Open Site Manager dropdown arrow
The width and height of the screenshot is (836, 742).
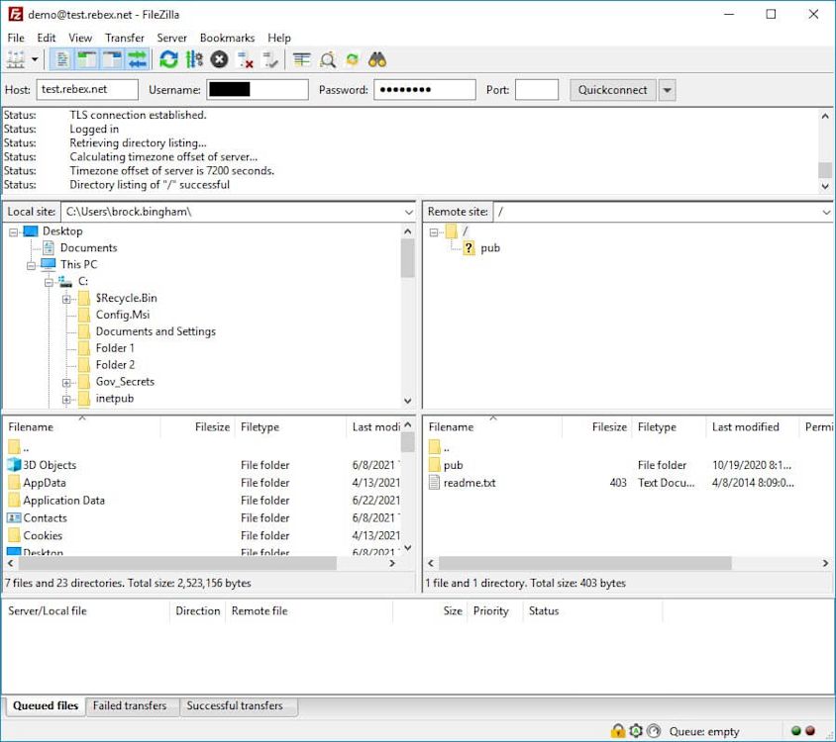(x=35, y=59)
